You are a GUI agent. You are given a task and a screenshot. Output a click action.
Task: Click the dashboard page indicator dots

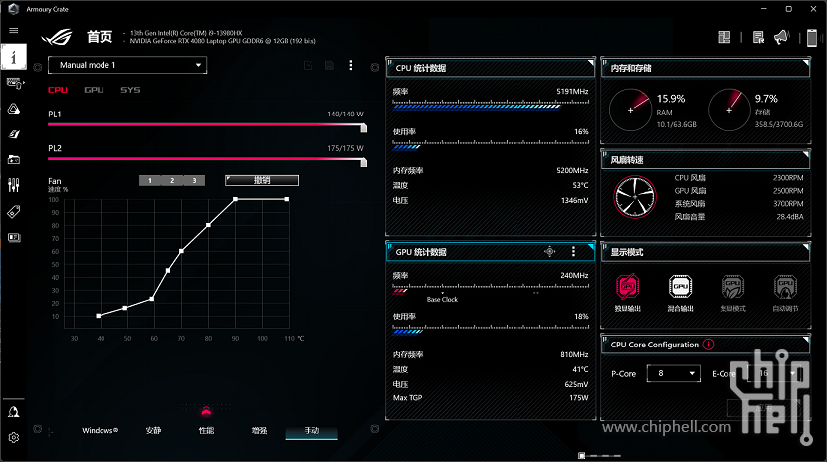(600, 455)
